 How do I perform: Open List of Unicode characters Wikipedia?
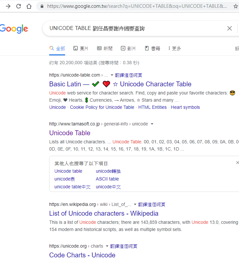[x=104, y=213]
